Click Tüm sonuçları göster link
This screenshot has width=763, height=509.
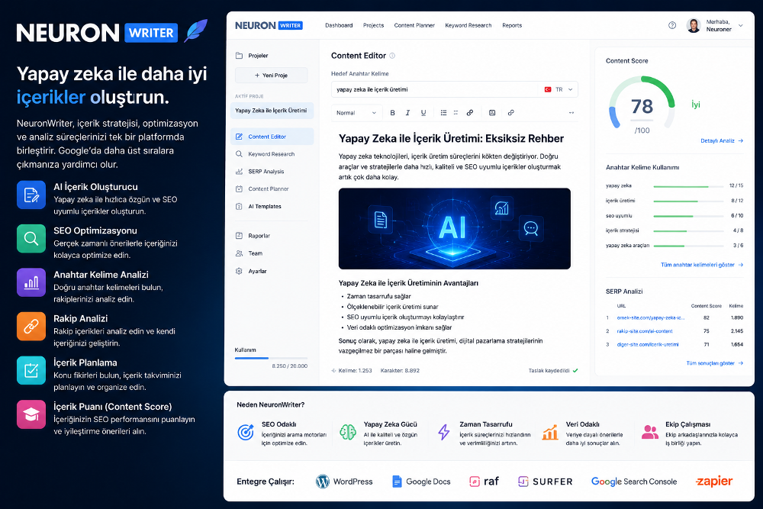tap(714, 363)
